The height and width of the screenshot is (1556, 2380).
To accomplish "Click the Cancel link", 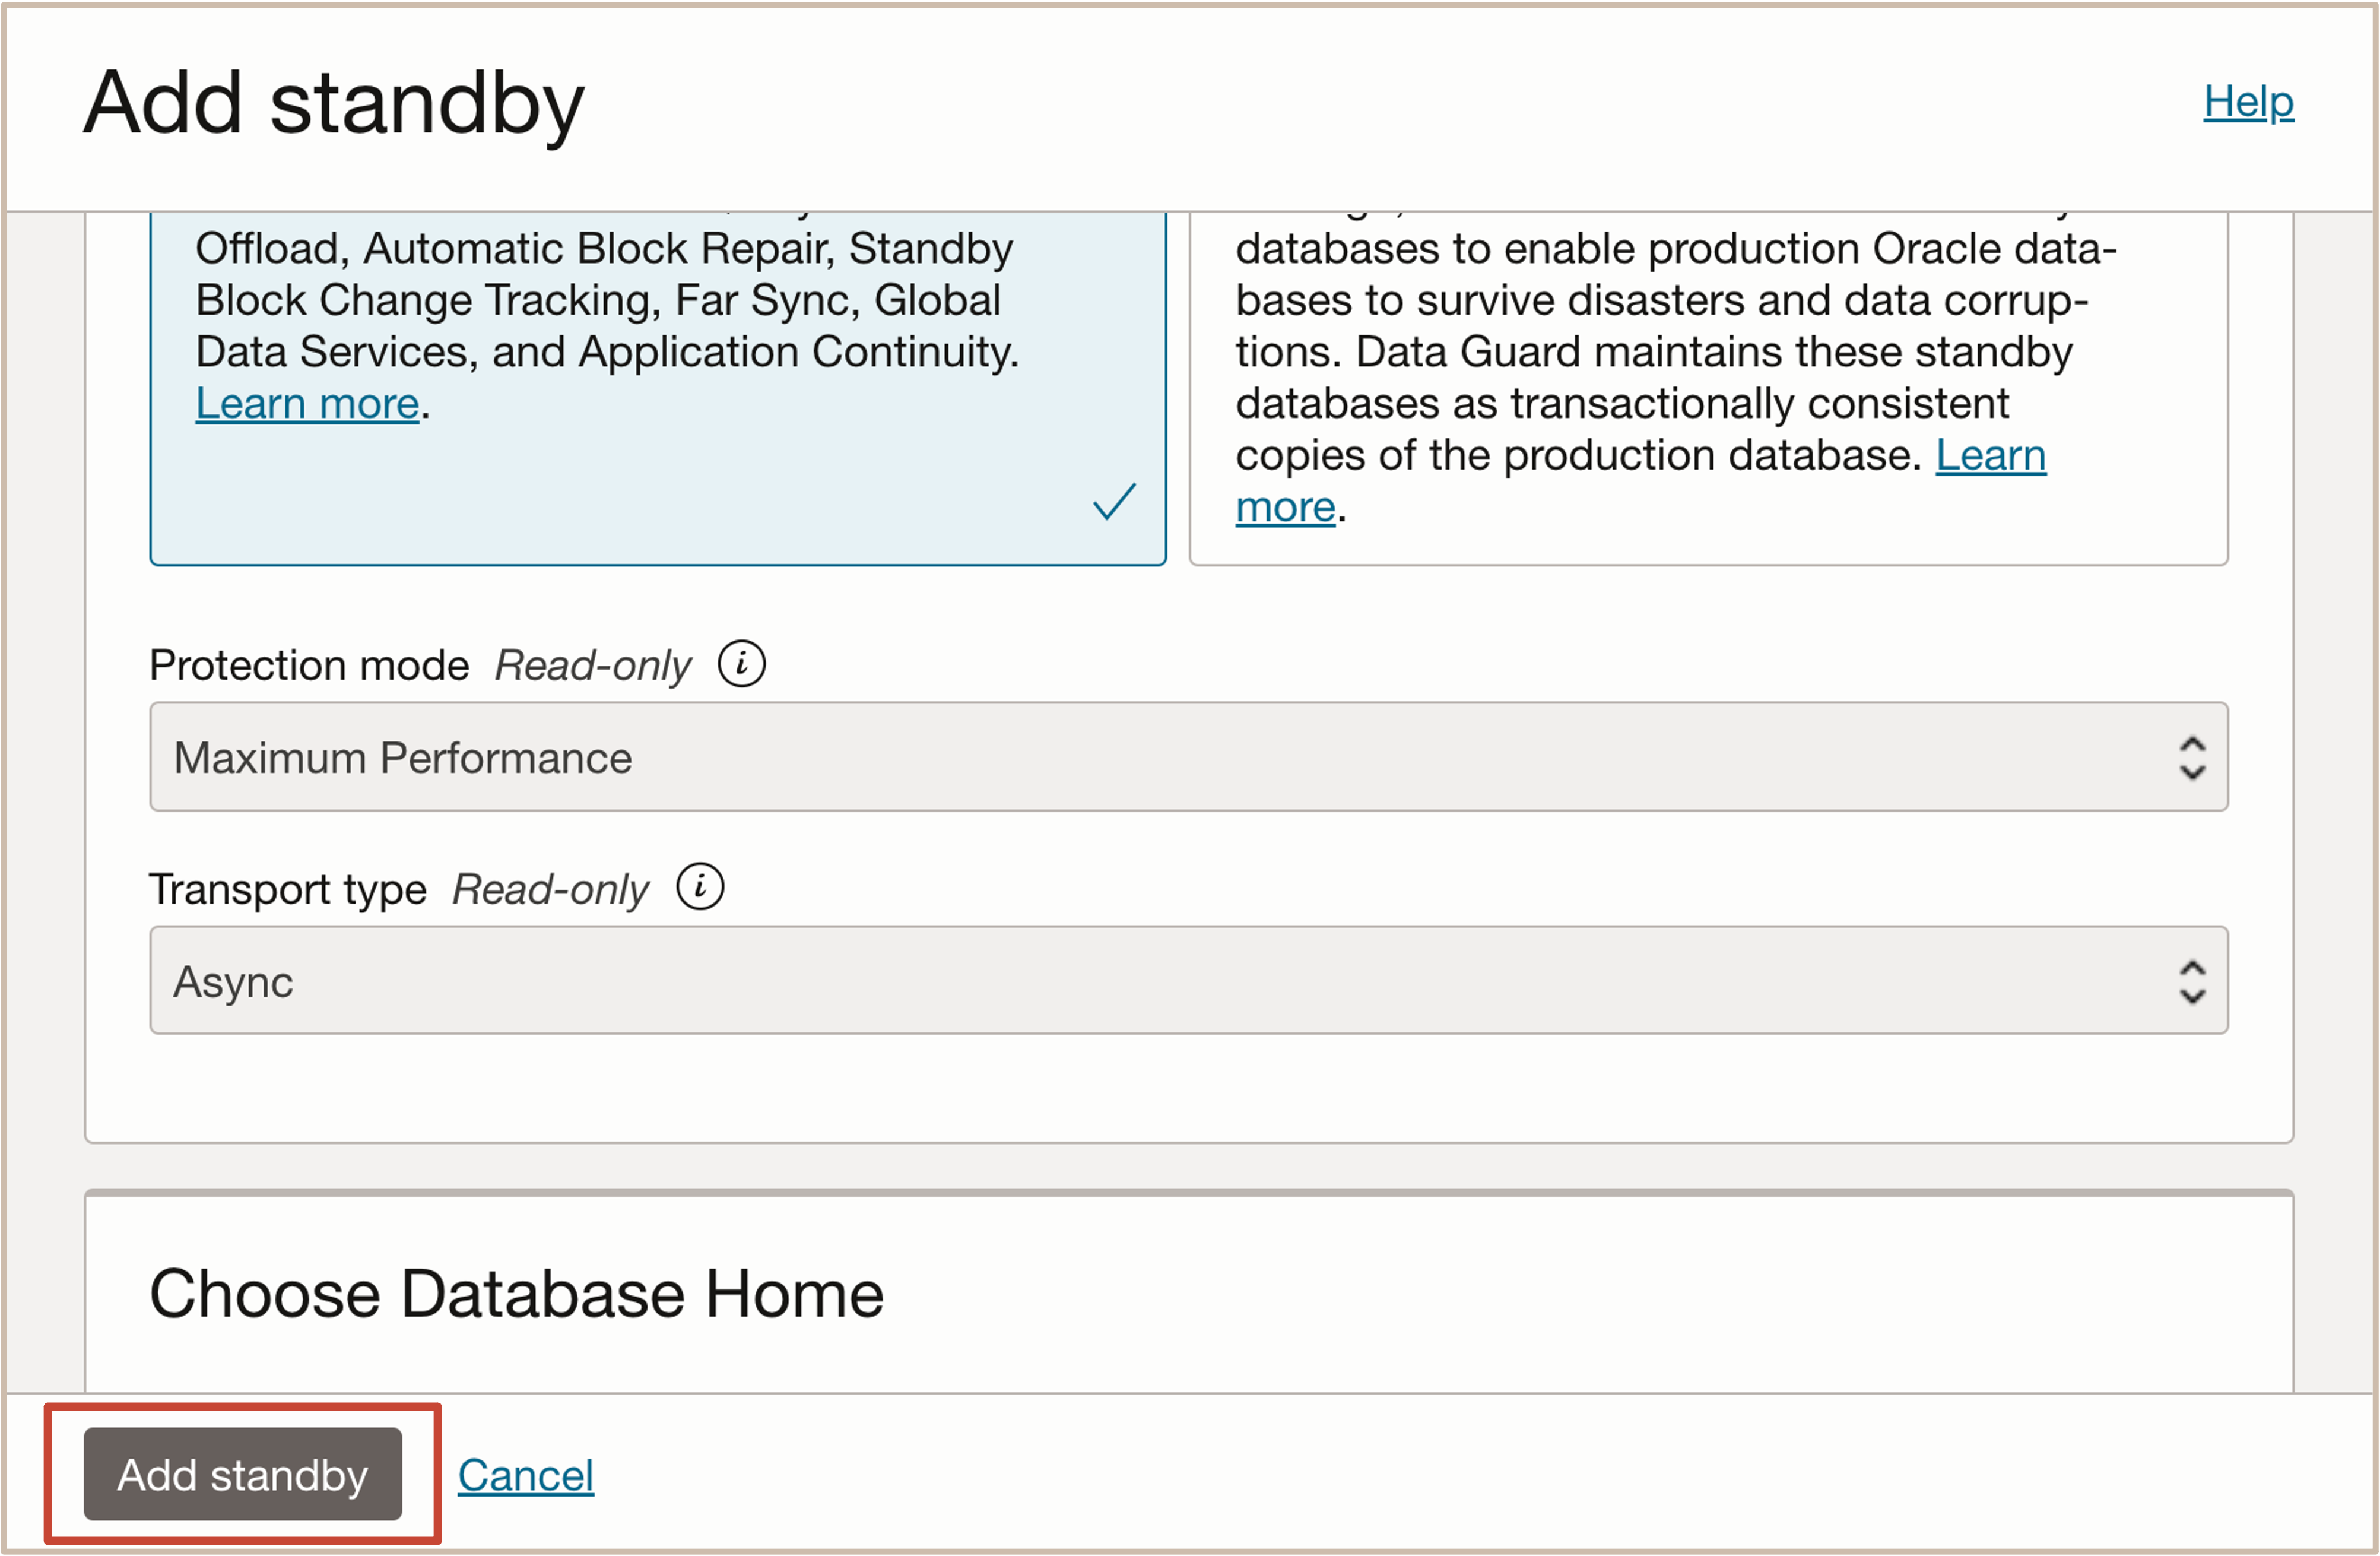I will coord(525,1475).
